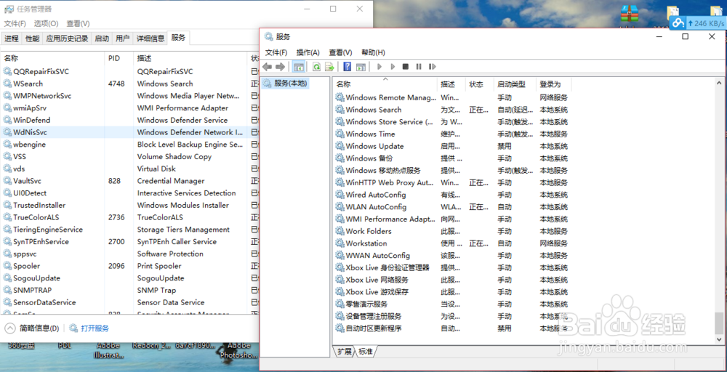The height and width of the screenshot is (372, 727).
Task: Open 文件(F) menu in Services window
Action: (276, 52)
